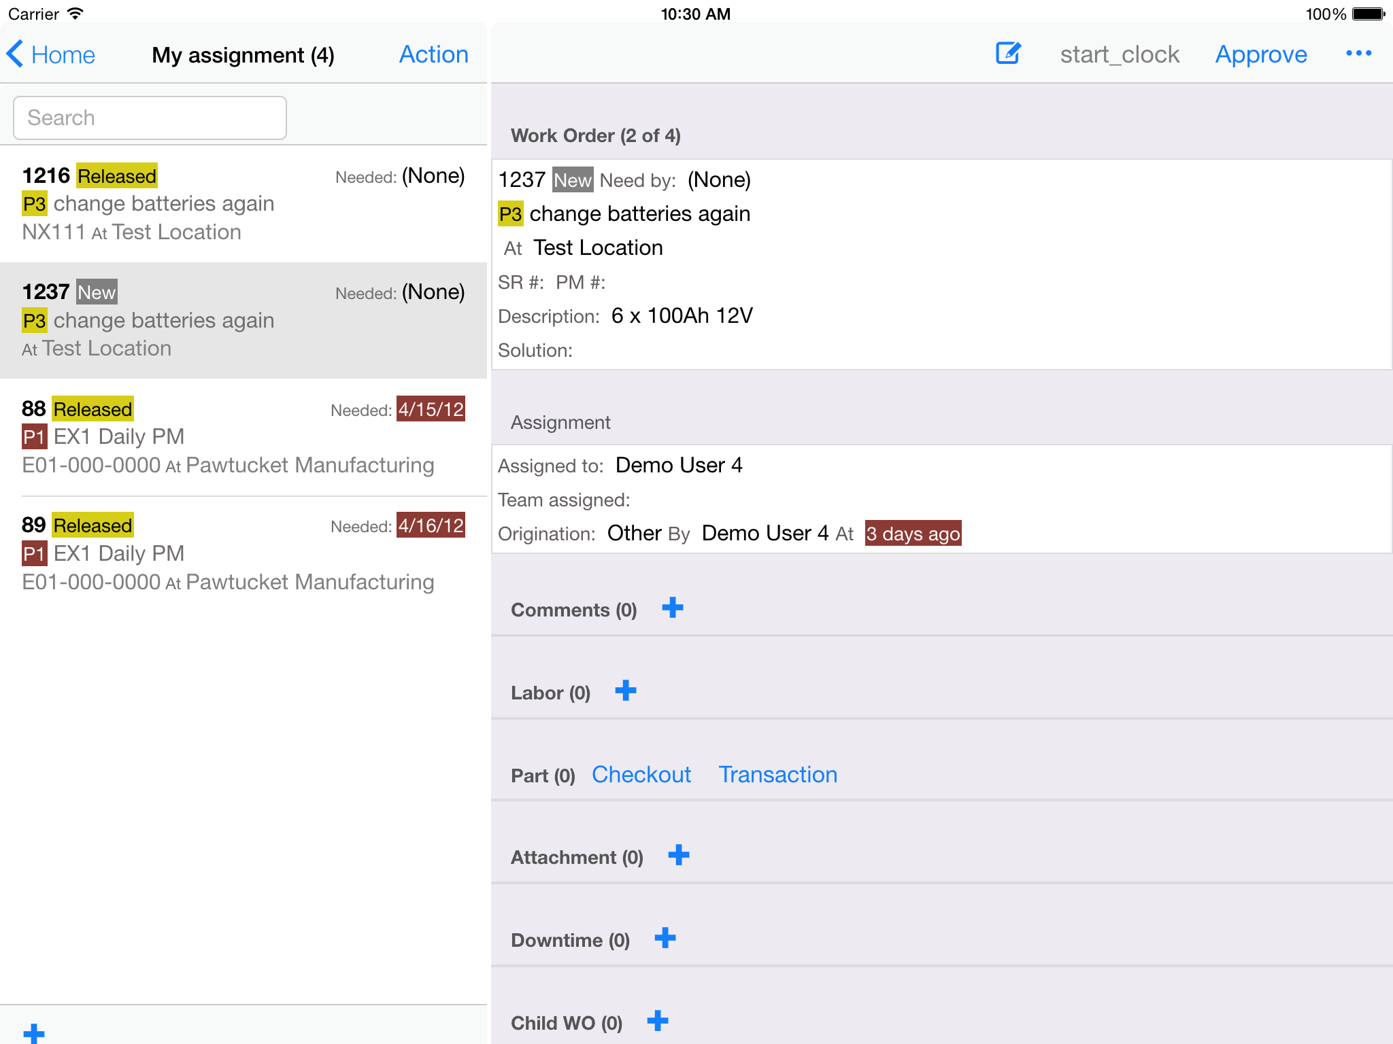Select work order 1216 change batteries again
The width and height of the screenshot is (1393, 1044).
pos(204,203)
